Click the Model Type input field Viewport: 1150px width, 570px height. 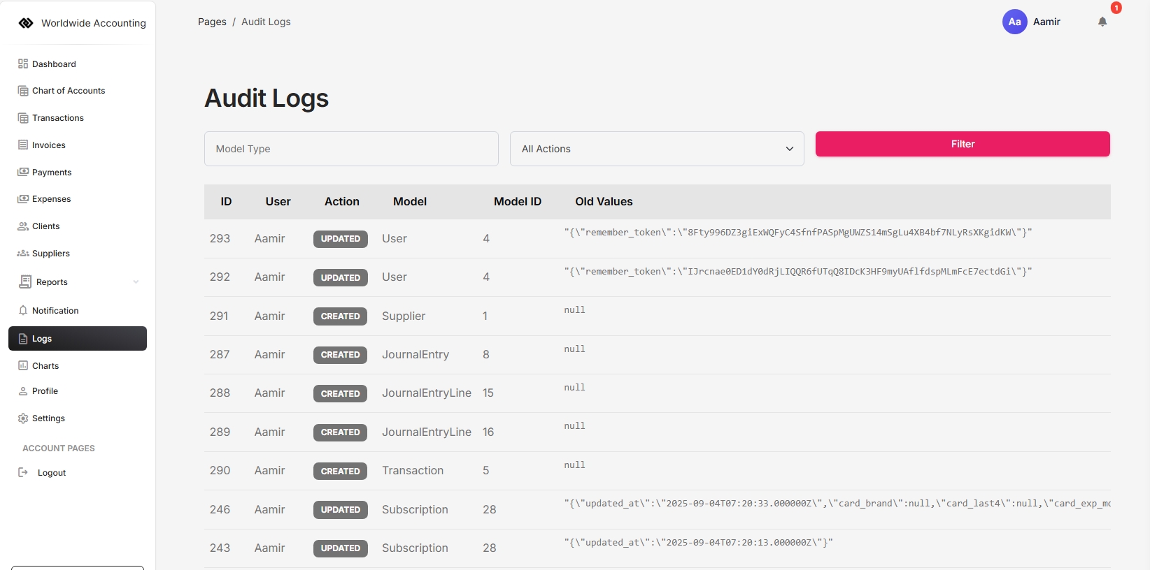pyautogui.click(x=351, y=149)
